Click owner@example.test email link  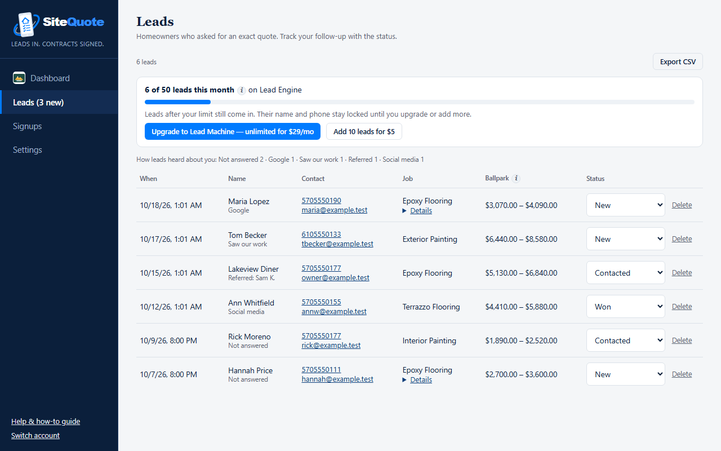tap(336, 278)
